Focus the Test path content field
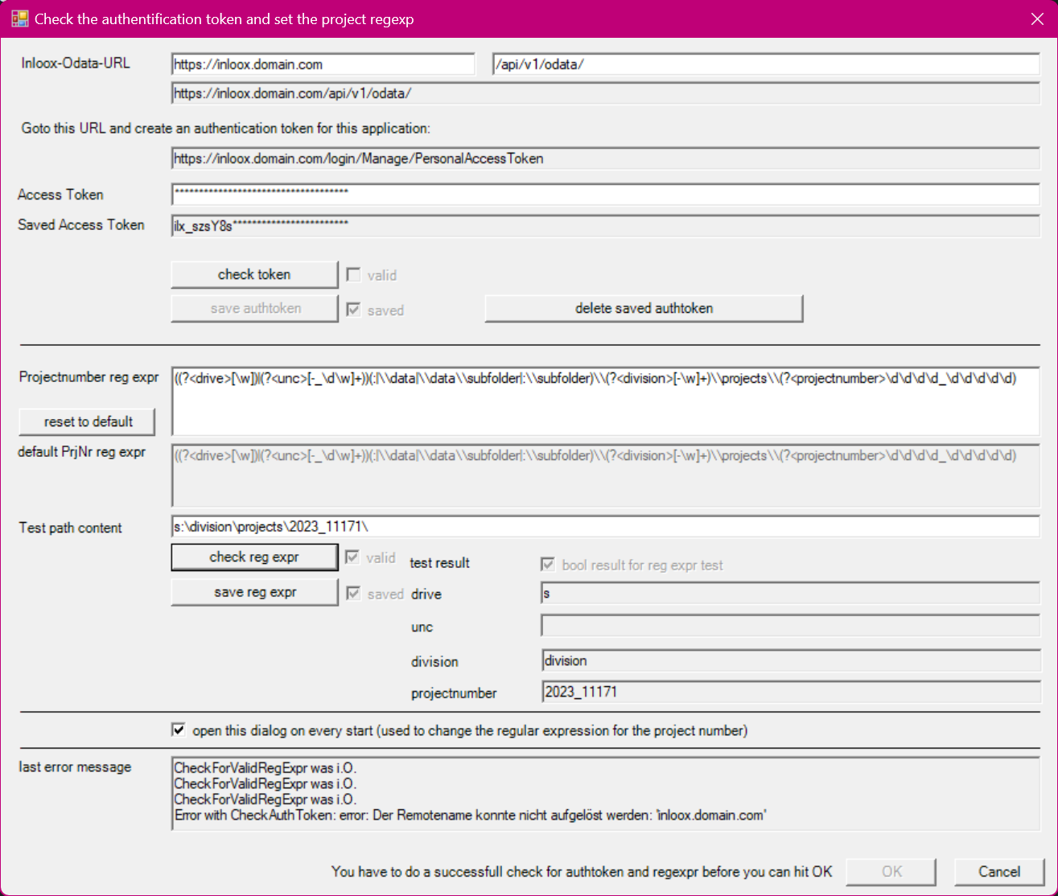The width and height of the screenshot is (1058, 896). click(x=606, y=527)
